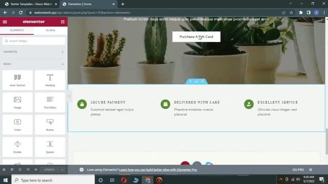
Task: Bookmark this page with star icon
Action: (x=291, y=12)
